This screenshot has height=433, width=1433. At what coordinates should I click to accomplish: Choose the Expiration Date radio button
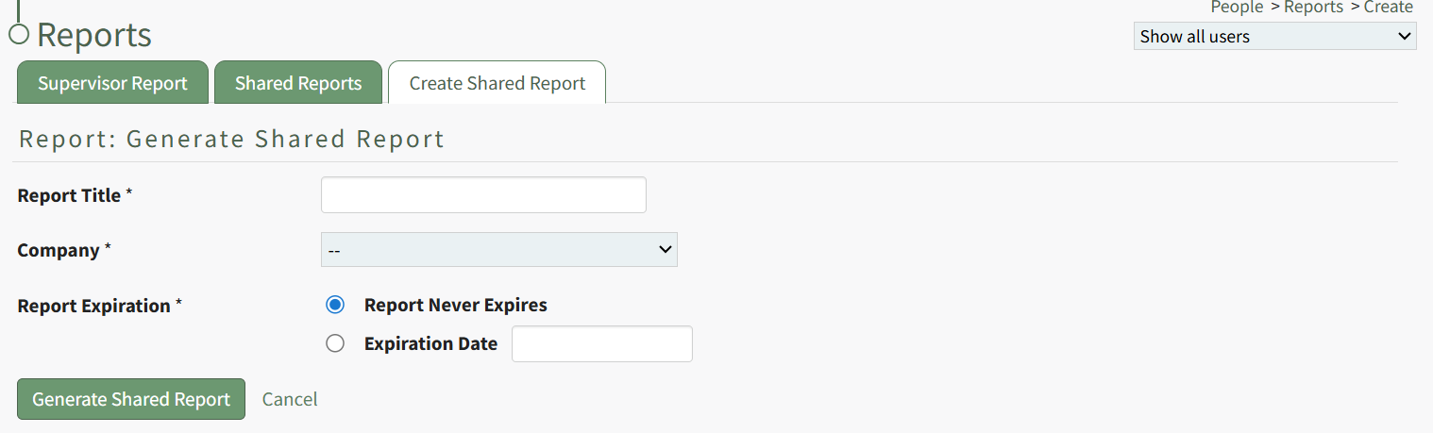coord(335,343)
